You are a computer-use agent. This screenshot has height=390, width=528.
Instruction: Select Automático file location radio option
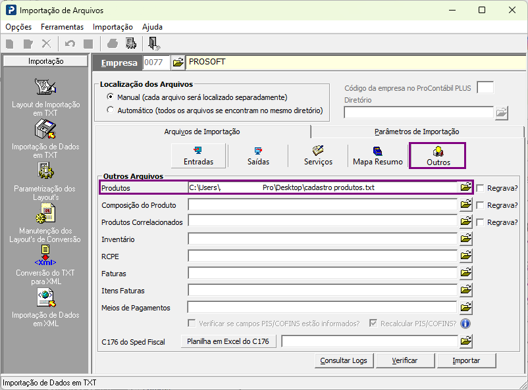click(110, 110)
